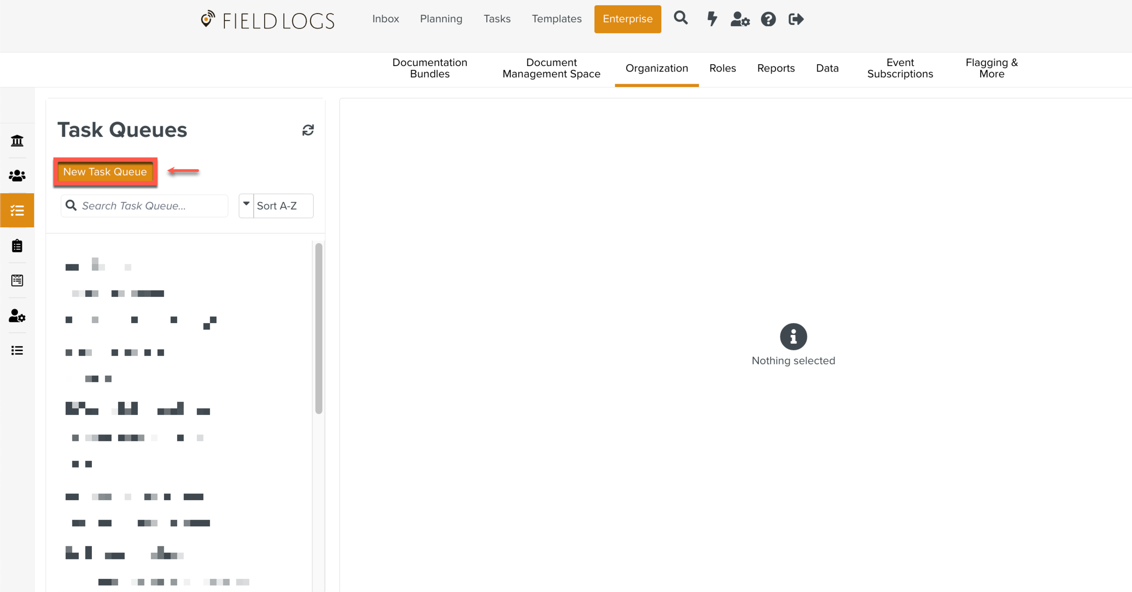Open the user-gear sidebar icon
The image size is (1132, 592).
point(17,315)
